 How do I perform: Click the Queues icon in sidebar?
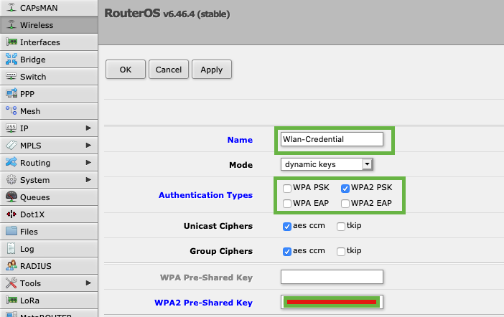point(11,197)
